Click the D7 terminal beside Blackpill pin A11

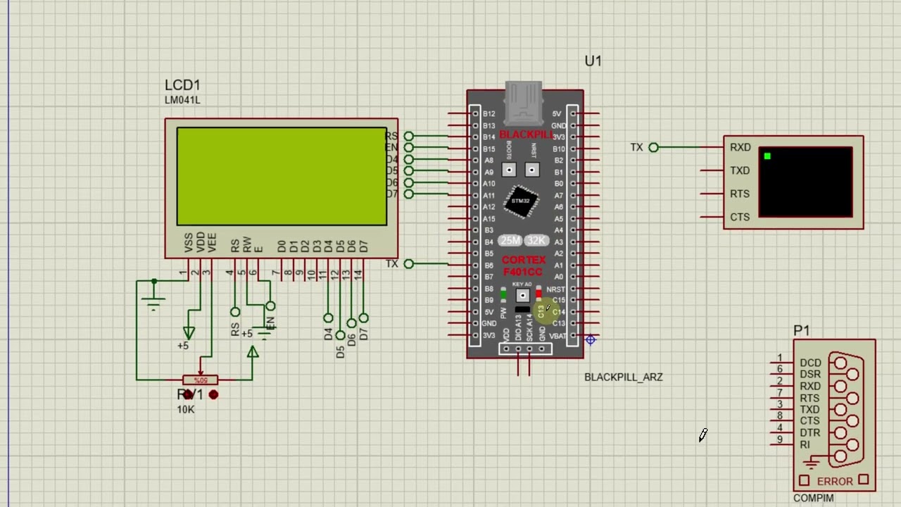pyautogui.click(x=409, y=194)
